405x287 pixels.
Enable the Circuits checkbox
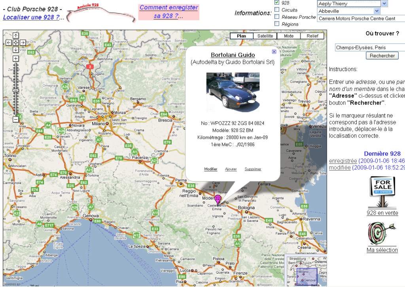(x=277, y=9)
